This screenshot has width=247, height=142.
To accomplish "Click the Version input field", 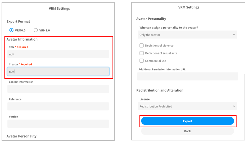I will coord(58,124).
